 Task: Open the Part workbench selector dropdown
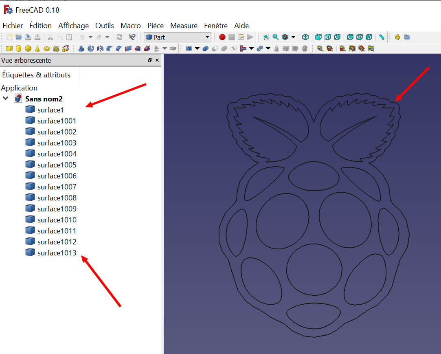(178, 37)
